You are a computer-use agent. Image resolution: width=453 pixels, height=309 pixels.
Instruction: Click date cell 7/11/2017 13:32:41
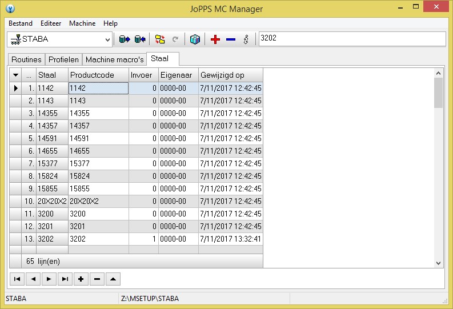point(231,239)
